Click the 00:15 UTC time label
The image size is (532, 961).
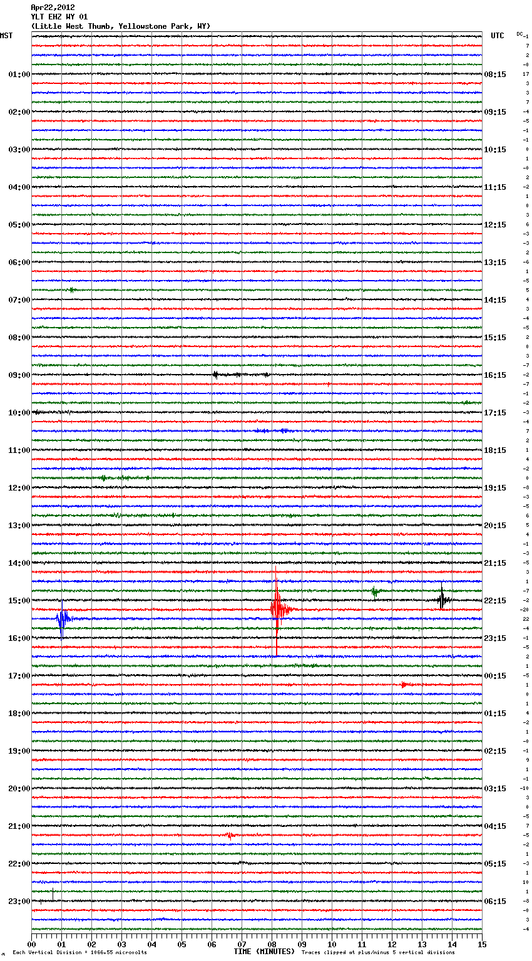pos(495,676)
